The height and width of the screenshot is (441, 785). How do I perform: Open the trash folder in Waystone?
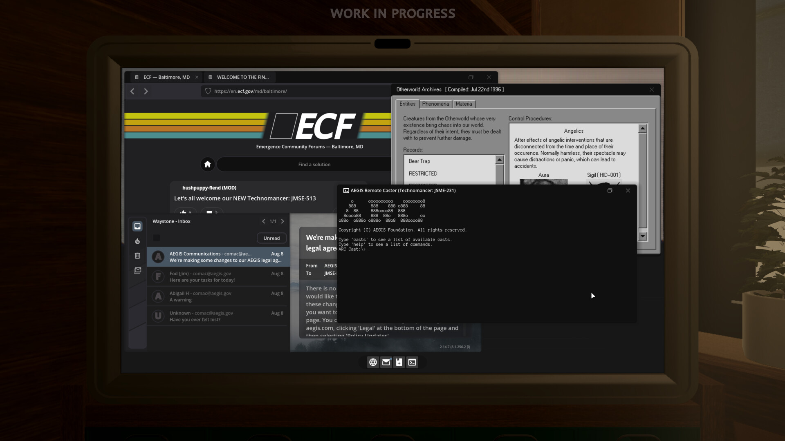pos(137,256)
